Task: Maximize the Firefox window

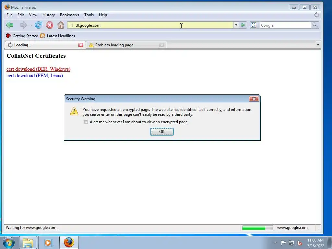Action: point(304,7)
